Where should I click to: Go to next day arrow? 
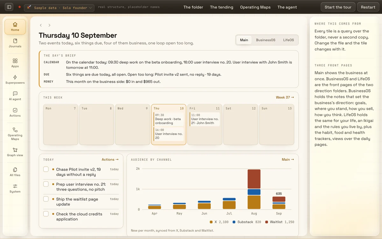[49, 25]
